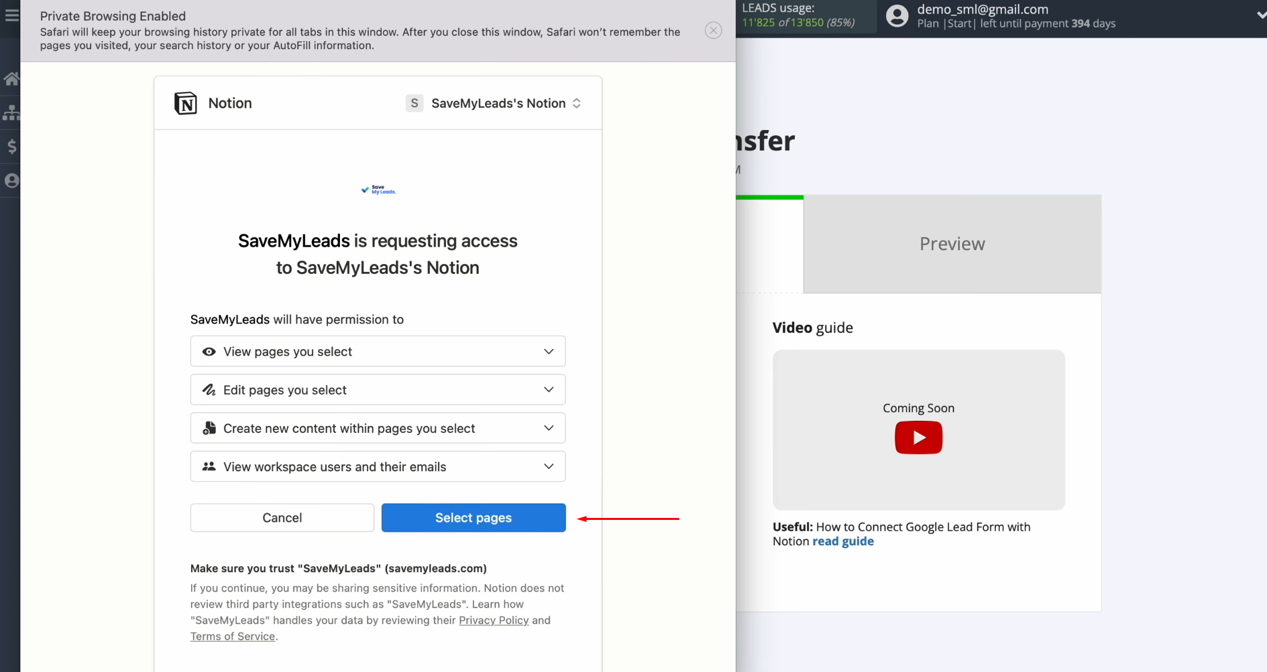The height and width of the screenshot is (672, 1267).
Task: Click the Select pages button
Action: point(474,518)
